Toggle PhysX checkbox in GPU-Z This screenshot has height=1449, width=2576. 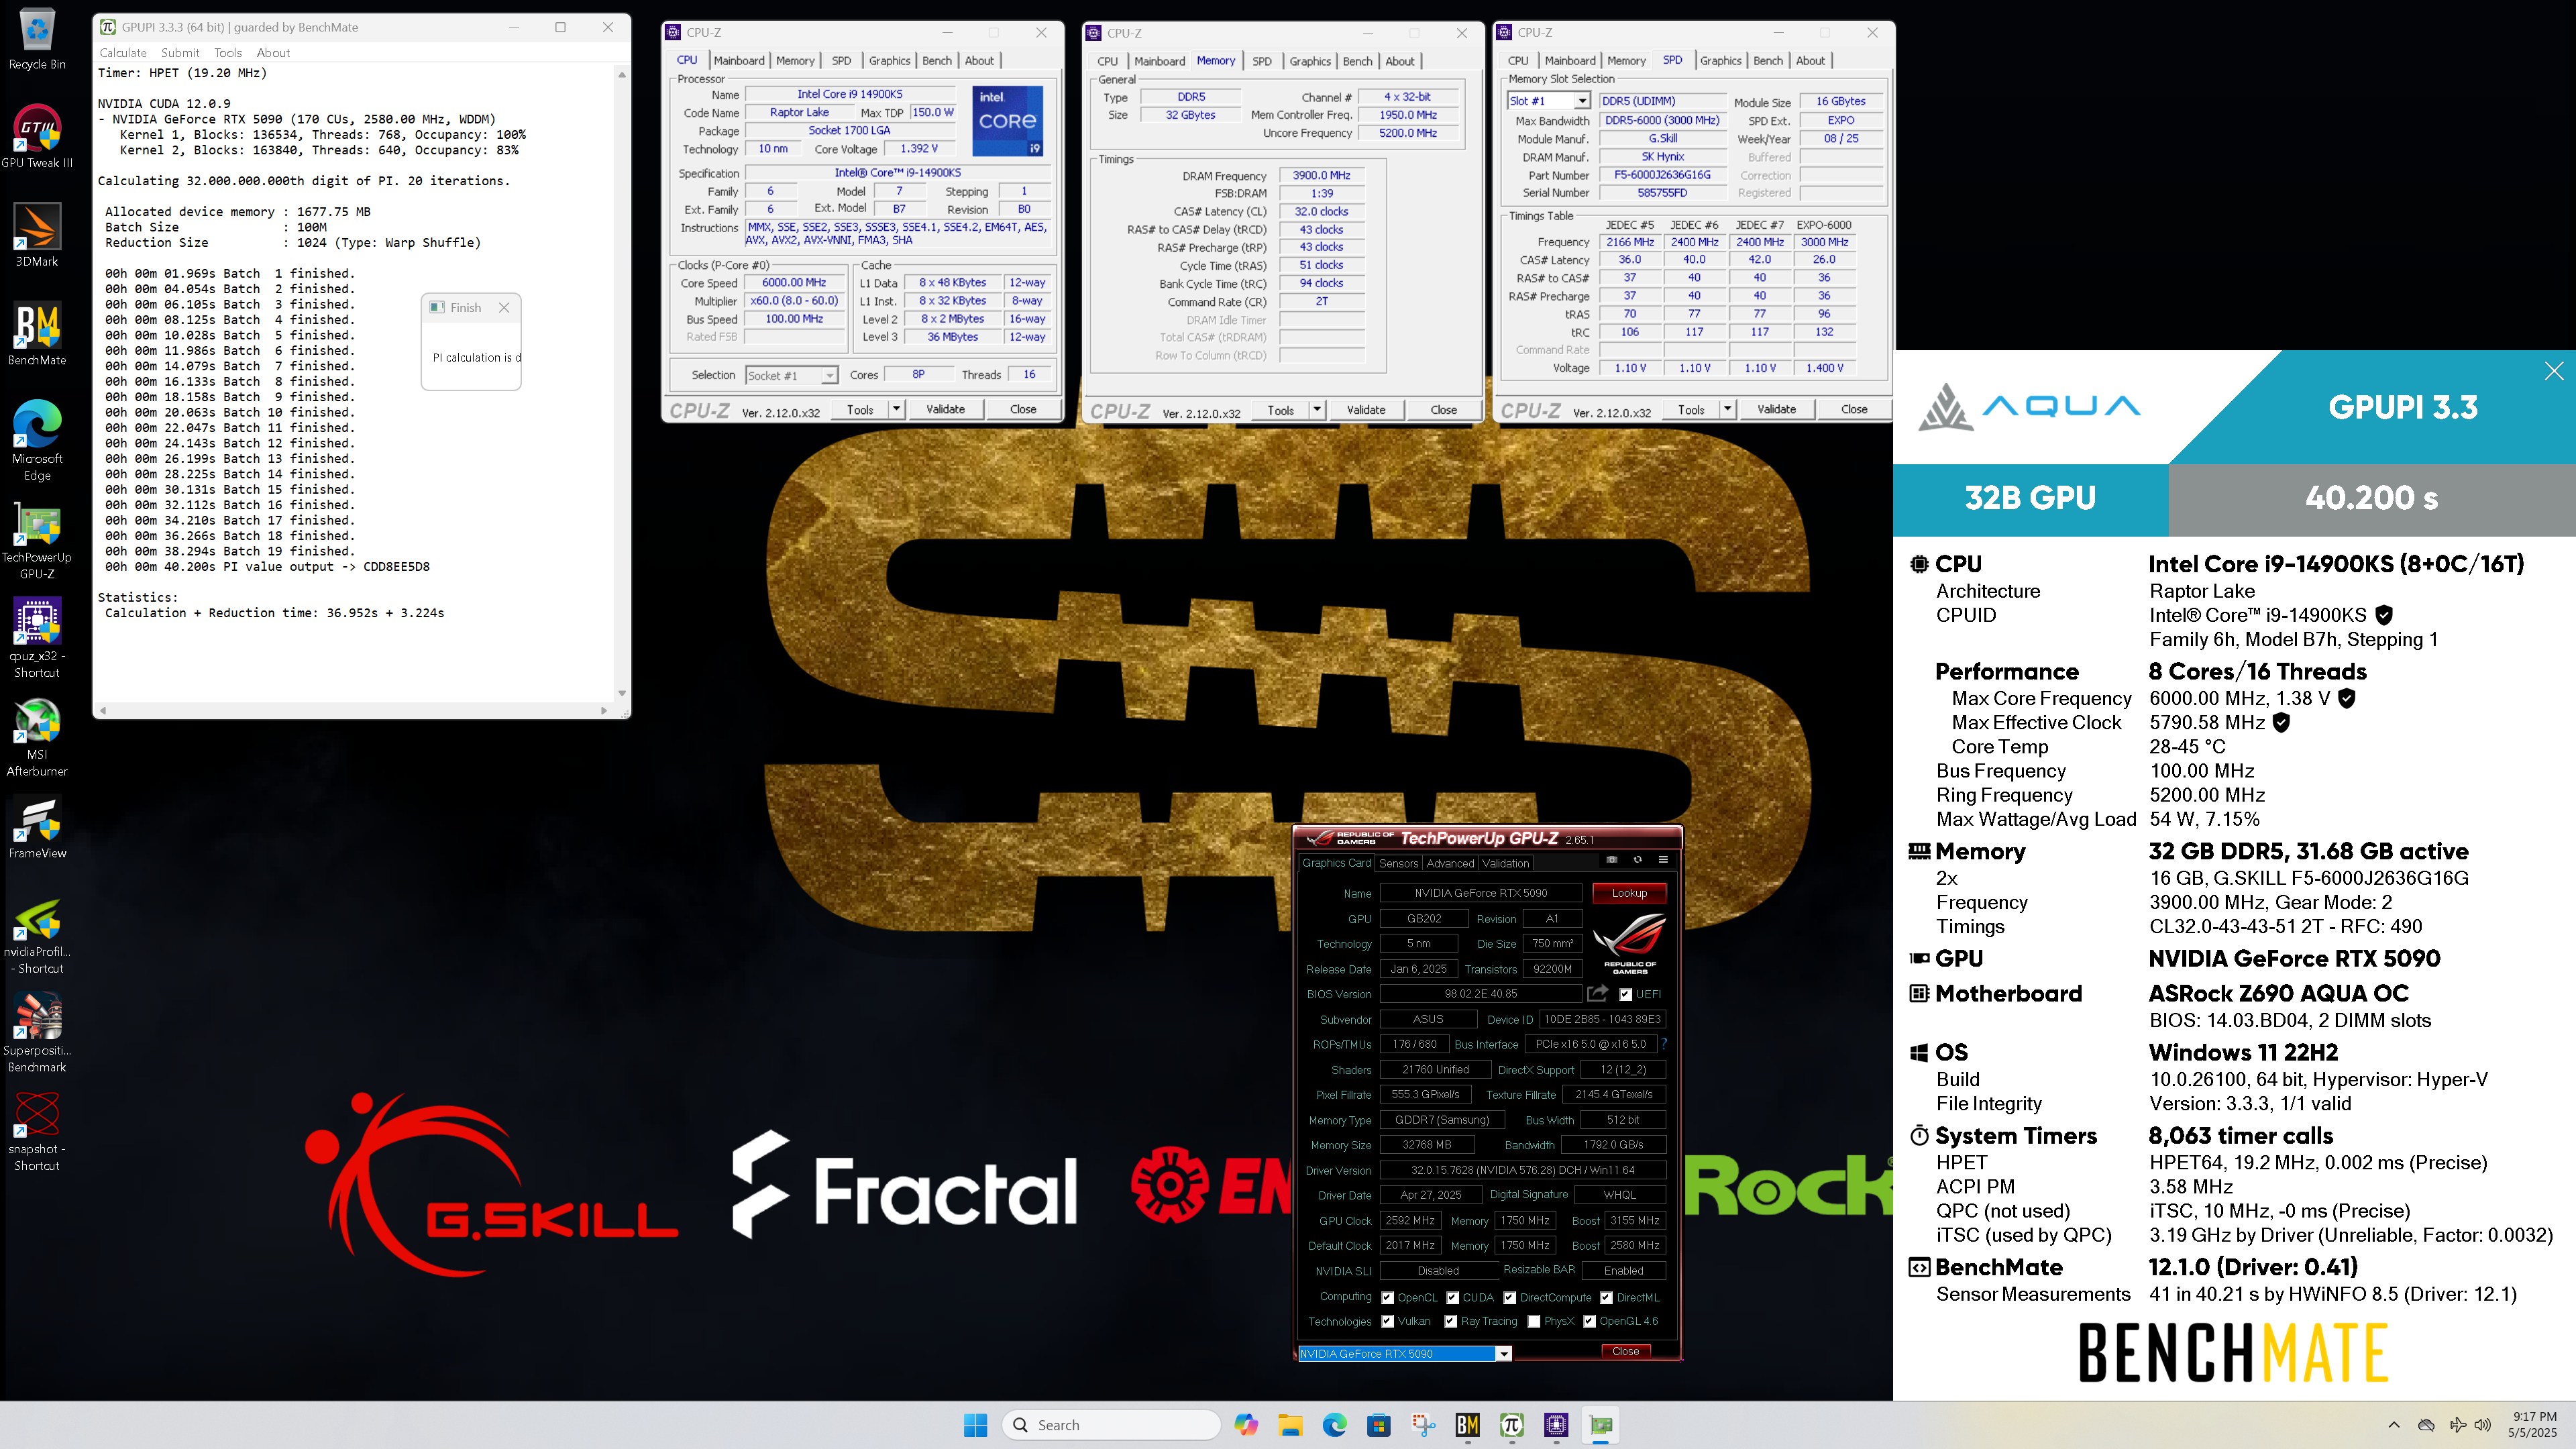click(x=1534, y=1321)
